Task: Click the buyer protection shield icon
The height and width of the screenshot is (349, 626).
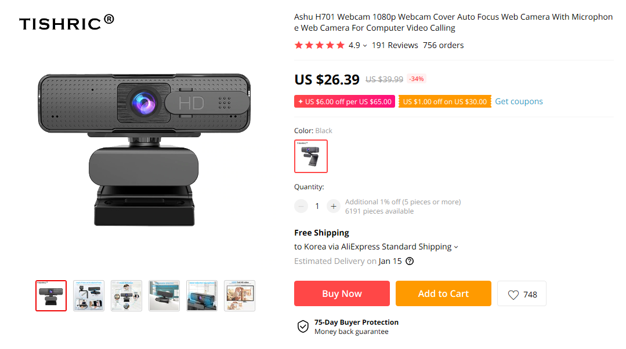Action: pos(303,326)
